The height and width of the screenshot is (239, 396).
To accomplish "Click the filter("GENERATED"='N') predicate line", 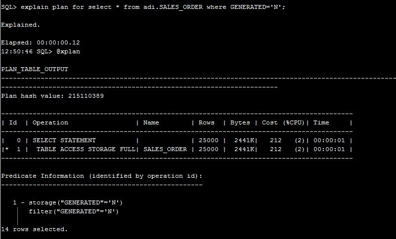I will 74,211.
